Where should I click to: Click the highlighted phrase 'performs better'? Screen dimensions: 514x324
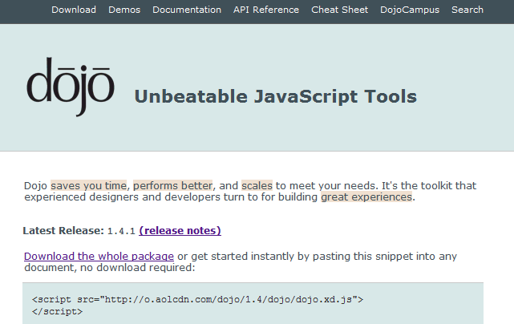click(x=172, y=185)
